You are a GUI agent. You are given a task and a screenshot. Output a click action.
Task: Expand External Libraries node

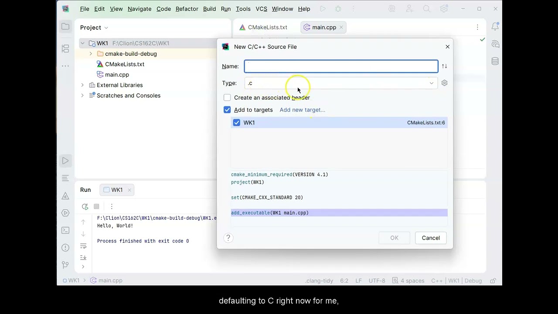[82, 85]
